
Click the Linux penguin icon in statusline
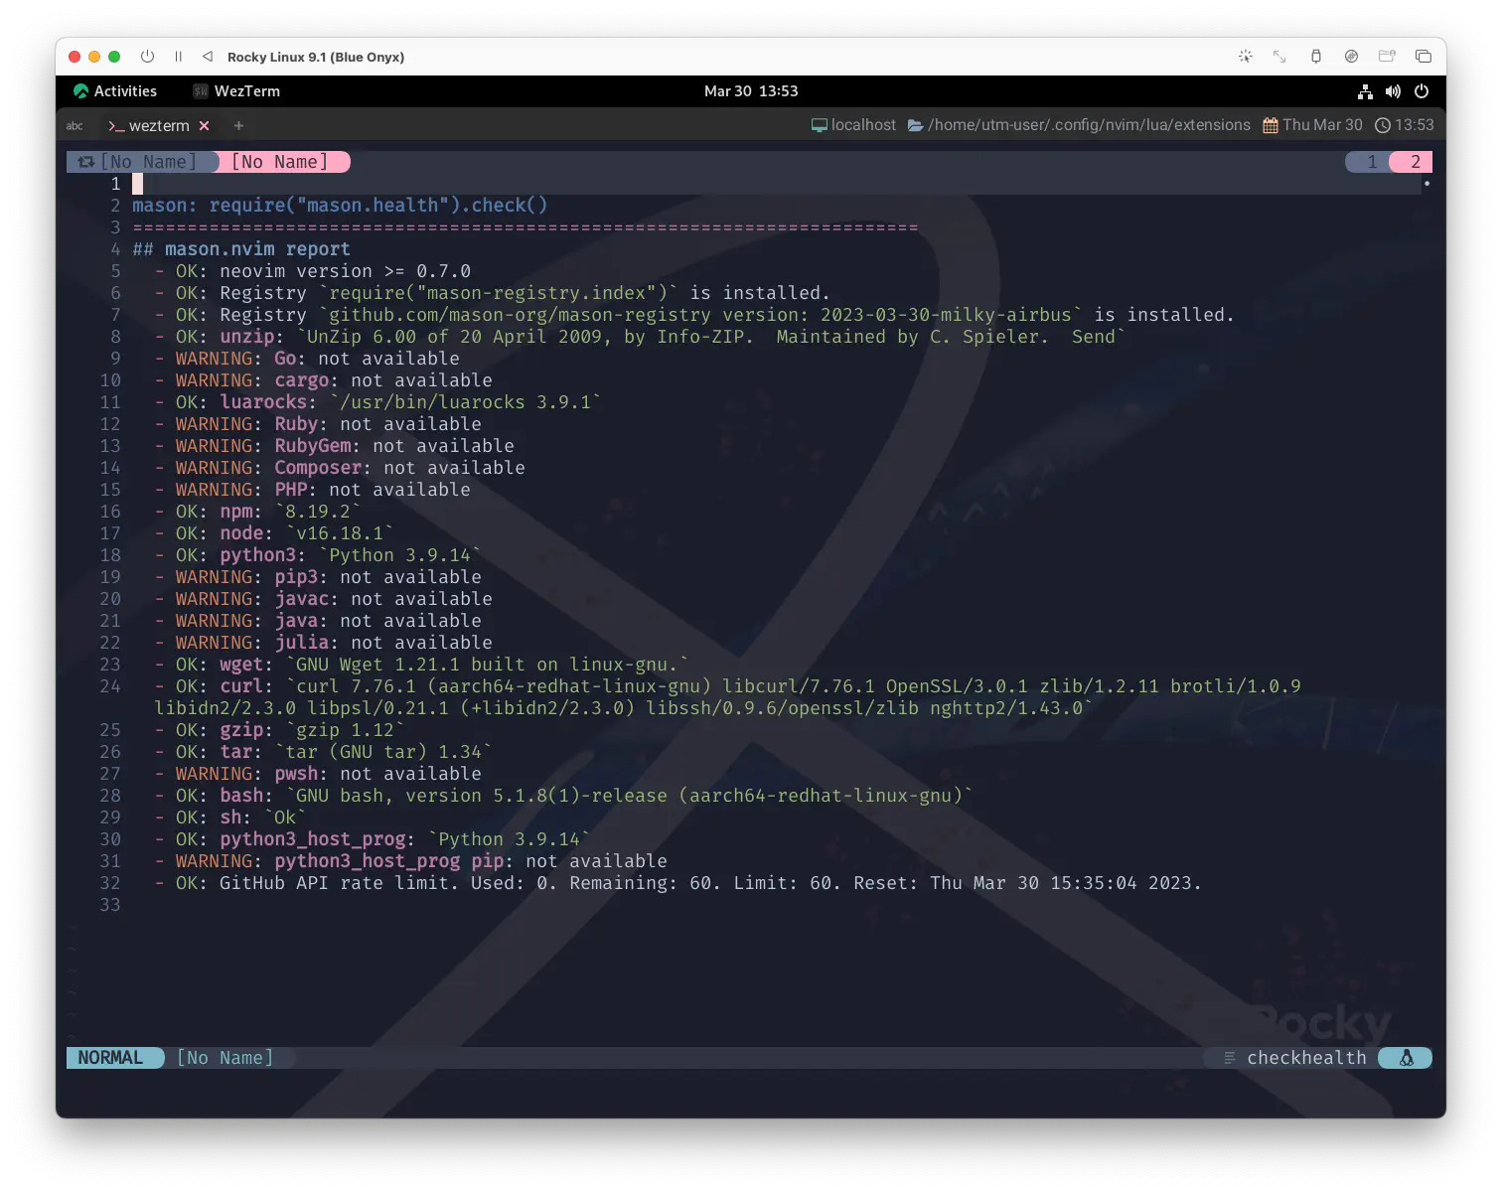click(x=1407, y=1058)
